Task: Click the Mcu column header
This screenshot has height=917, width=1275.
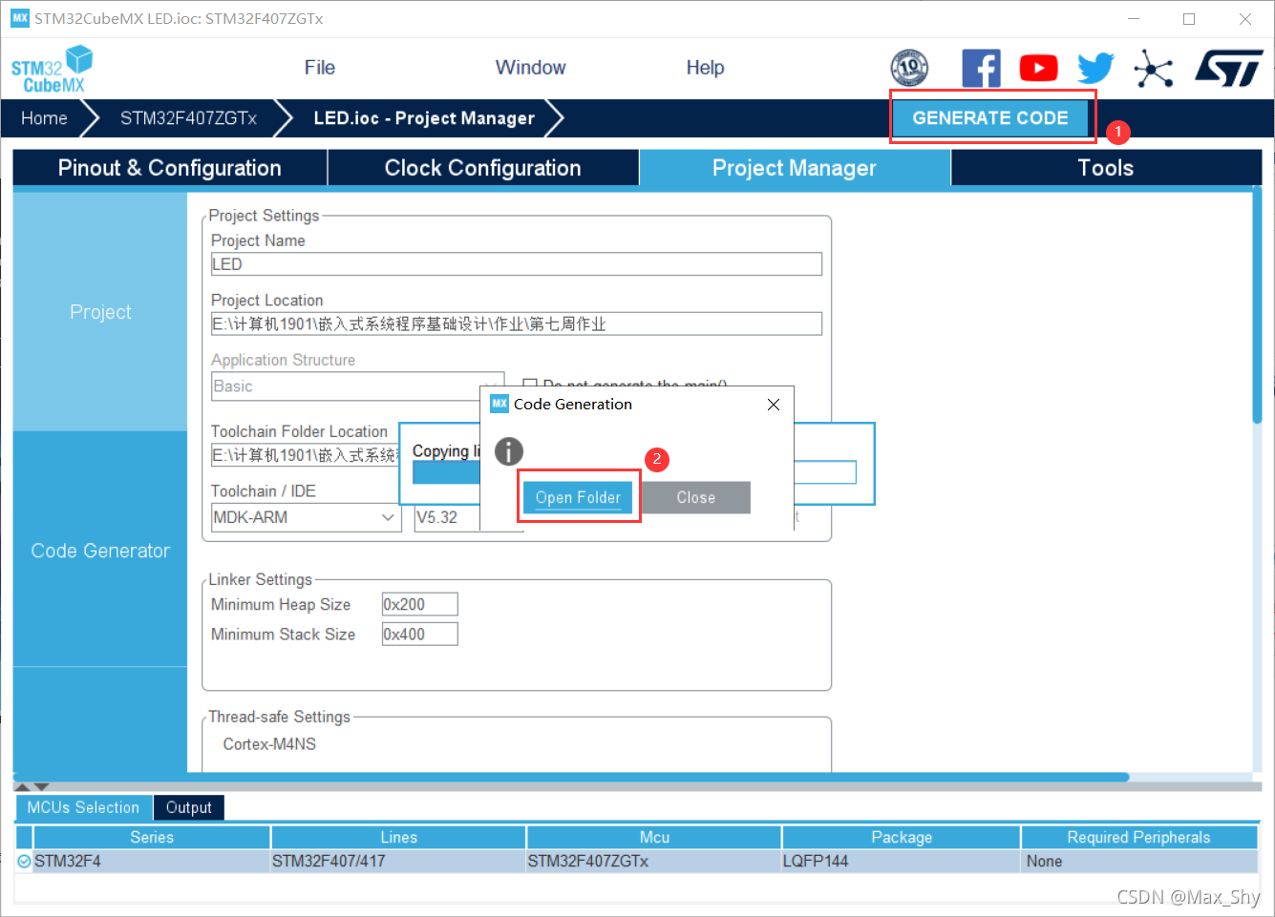Action: (654, 837)
